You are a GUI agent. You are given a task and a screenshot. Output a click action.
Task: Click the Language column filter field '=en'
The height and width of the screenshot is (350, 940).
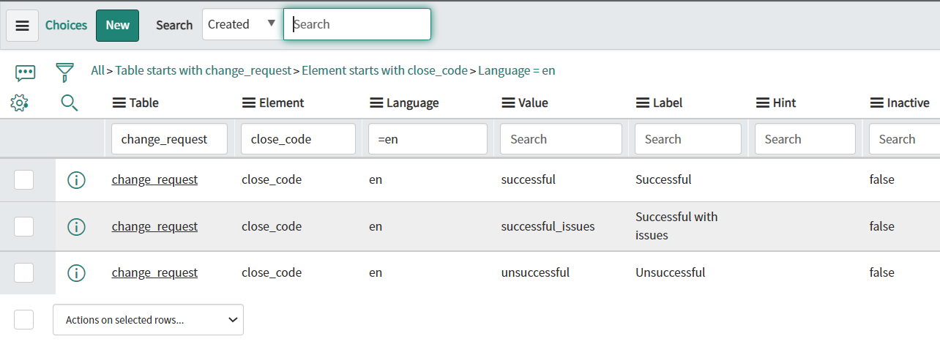pos(428,139)
